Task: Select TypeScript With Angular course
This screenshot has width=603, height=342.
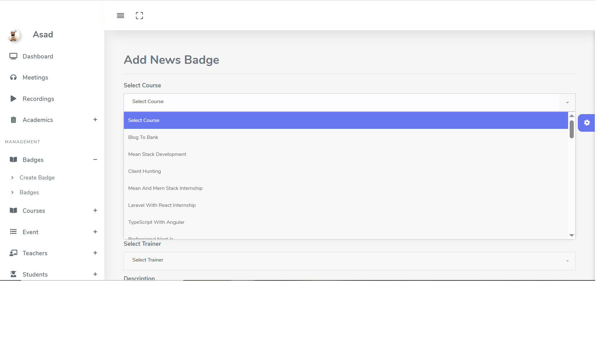Action: [346, 222]
